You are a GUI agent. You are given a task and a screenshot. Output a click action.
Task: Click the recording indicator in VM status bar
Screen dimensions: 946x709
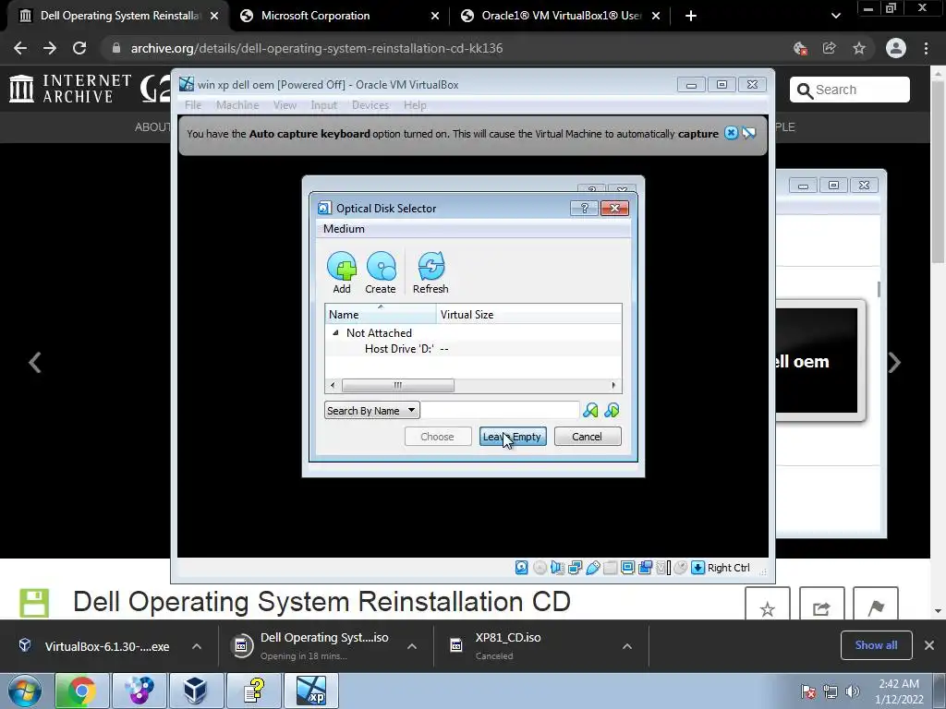point(645,568)
